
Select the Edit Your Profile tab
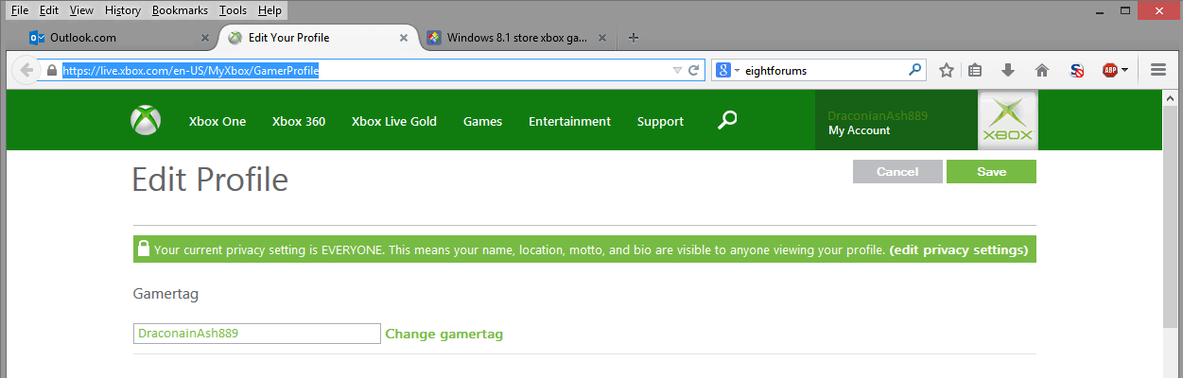click(317, 38)
